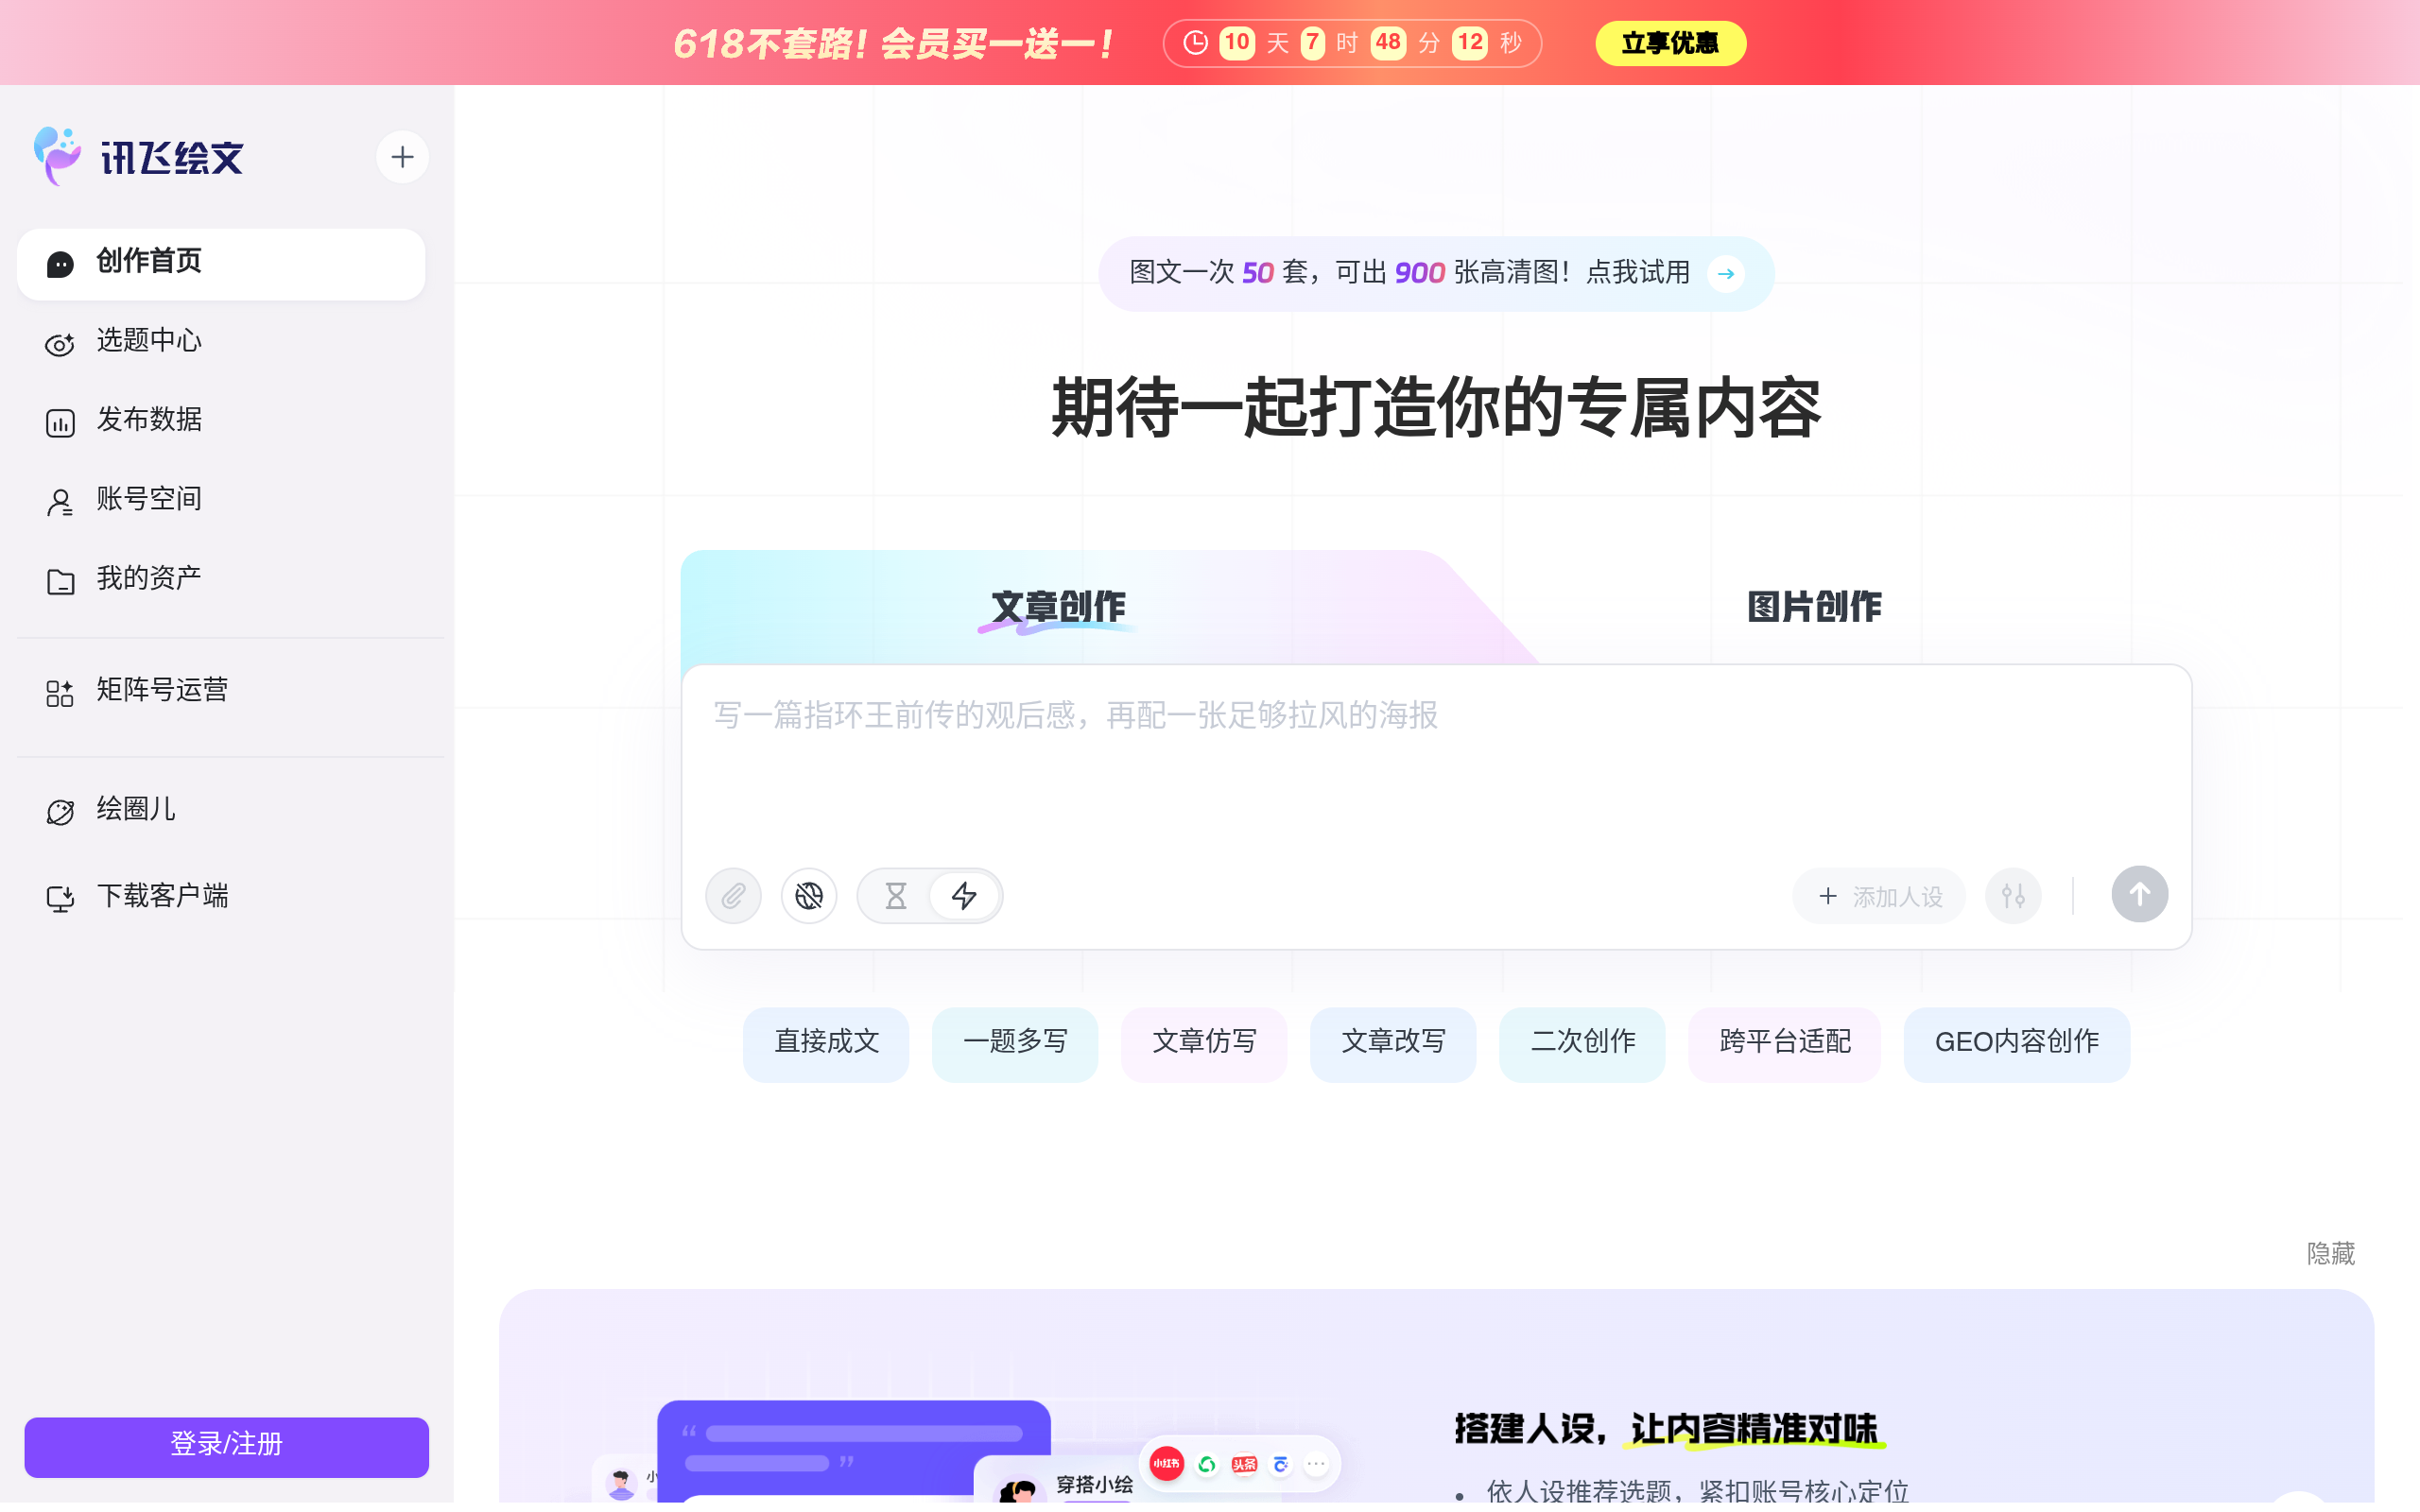Click the countdown timer clock icon

(1195, 43)
